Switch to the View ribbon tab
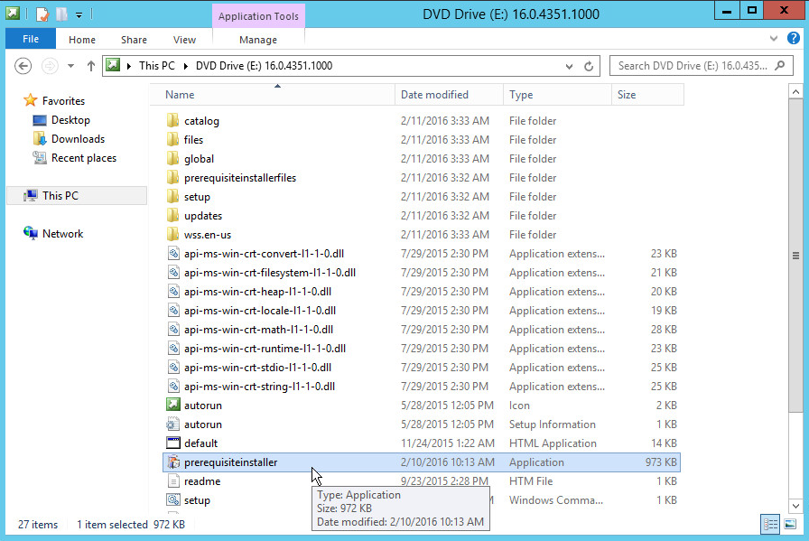Image resolution: width=809 pixels, height=541 pixels. (x=184, y=40)
